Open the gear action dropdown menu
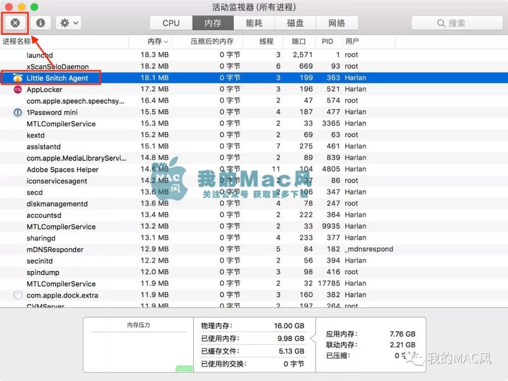 (69, 23)
